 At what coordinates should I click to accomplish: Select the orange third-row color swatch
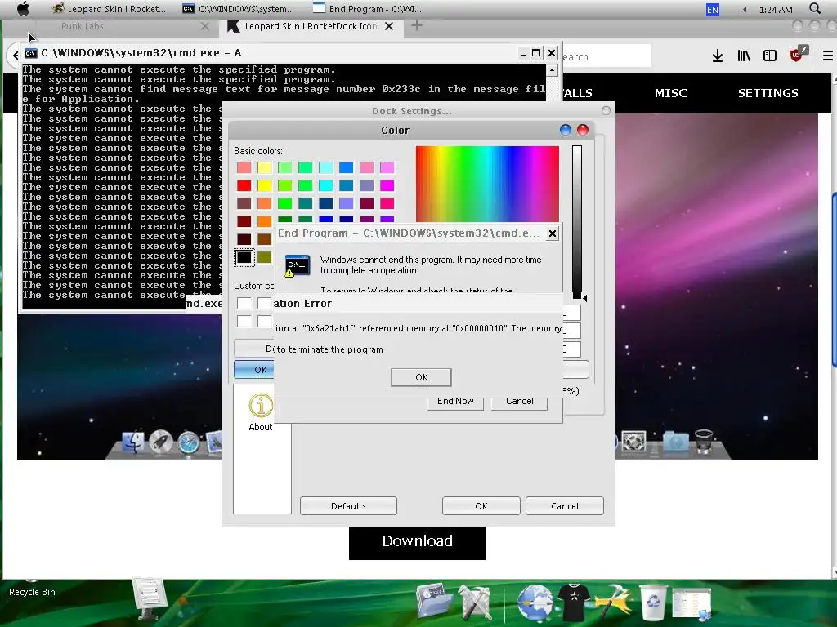[x=264, y=203]
